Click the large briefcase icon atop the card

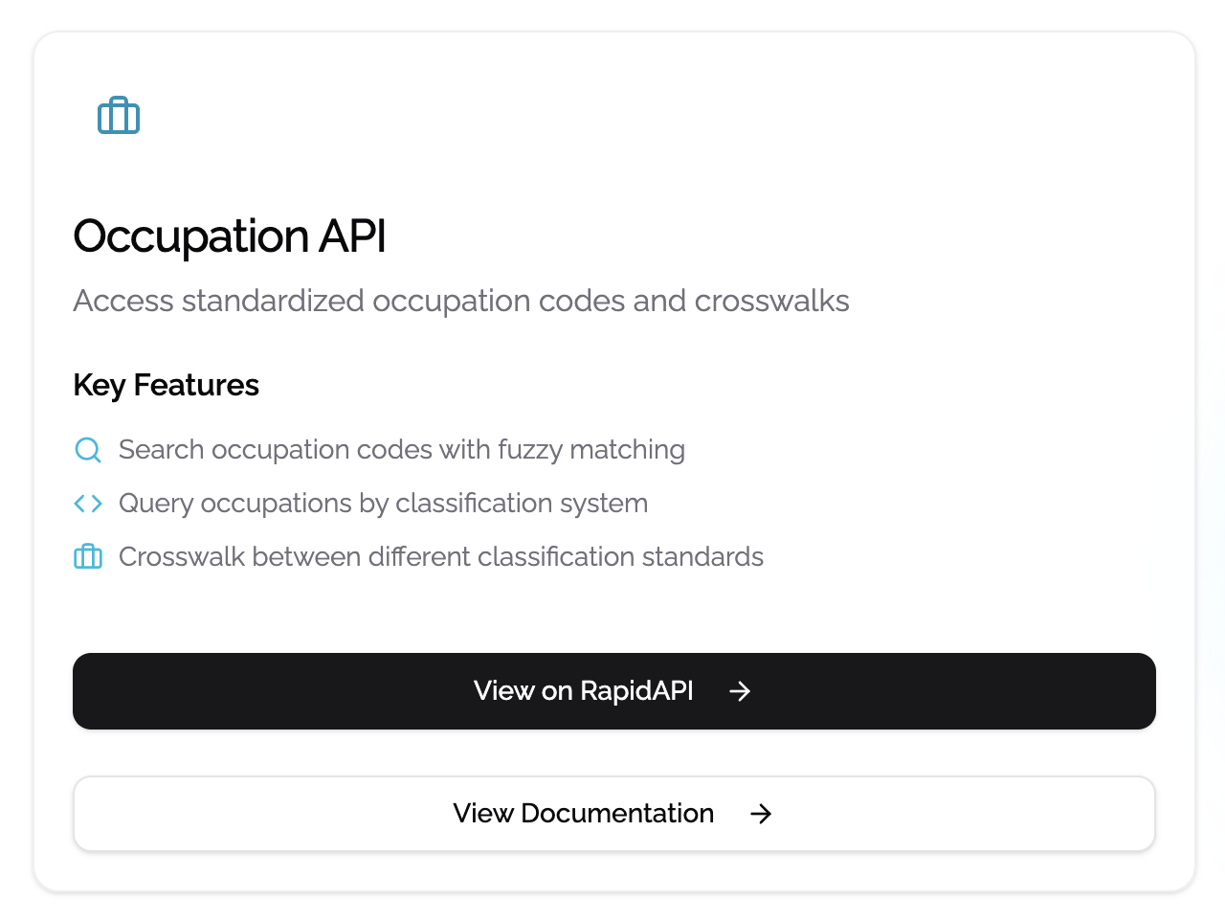point(119,116)
